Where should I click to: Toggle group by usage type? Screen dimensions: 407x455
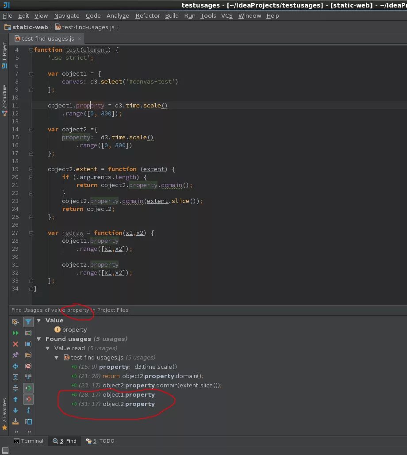pos(28,333)
